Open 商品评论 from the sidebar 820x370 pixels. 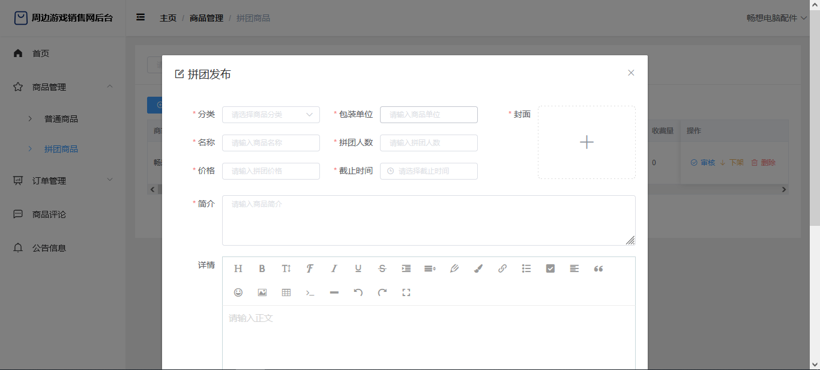pyautogui.click(x=49, y=214)
